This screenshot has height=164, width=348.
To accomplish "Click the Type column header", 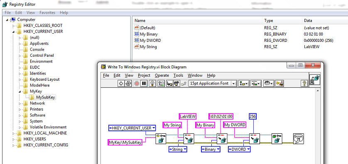I will tap(282, 21).
